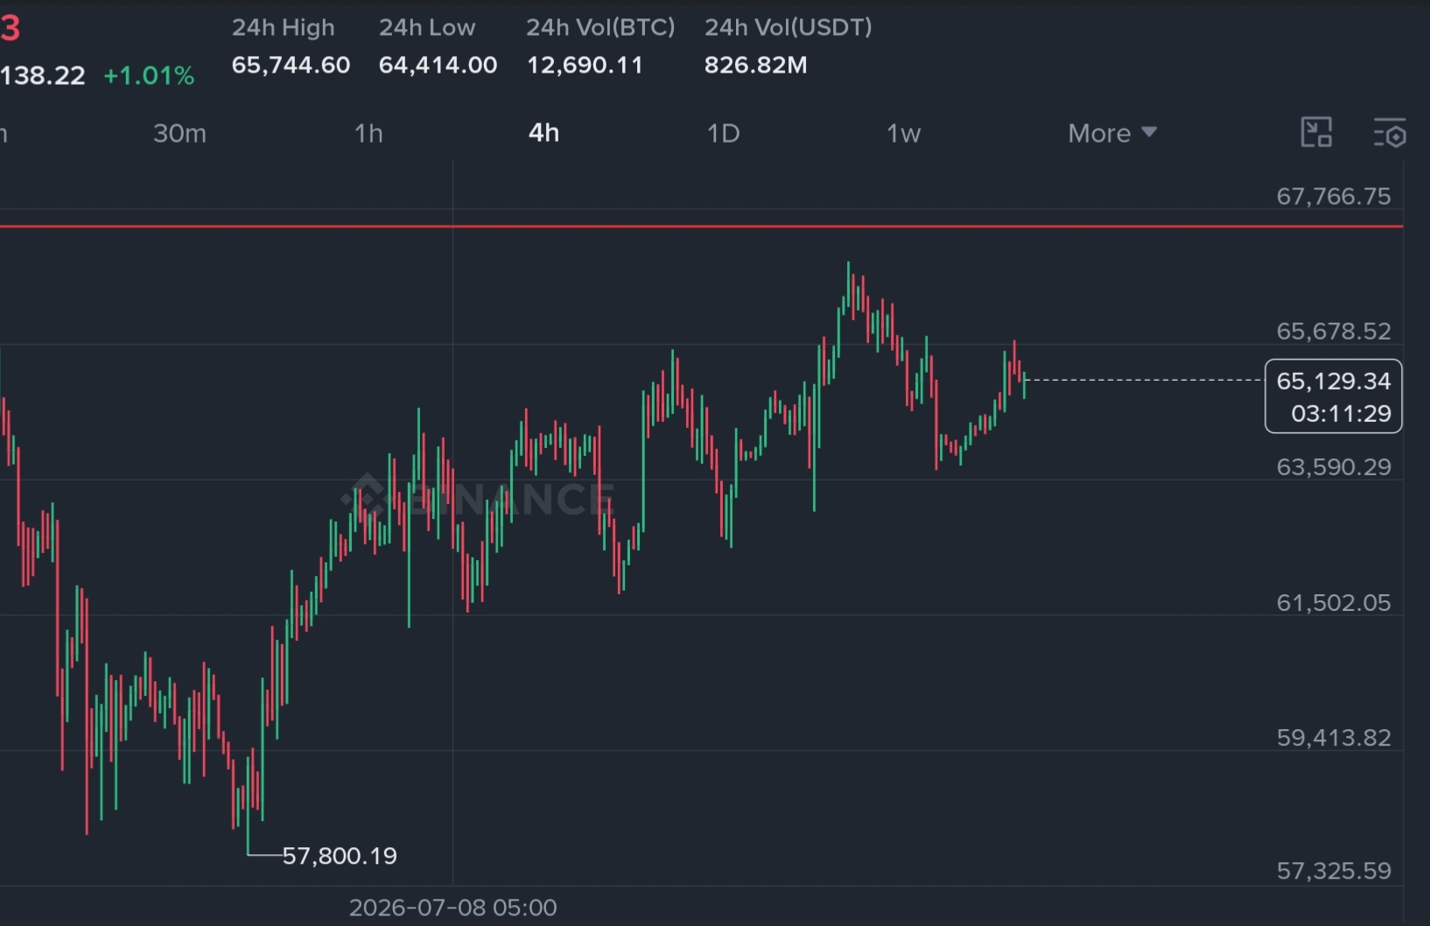Click the 24h Vol(USDT) value 826.82M
1430x926 pixels.
(x=756, y=65)
